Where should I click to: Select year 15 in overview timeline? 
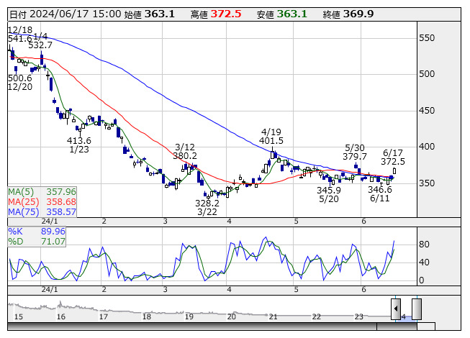click(18, 316)
